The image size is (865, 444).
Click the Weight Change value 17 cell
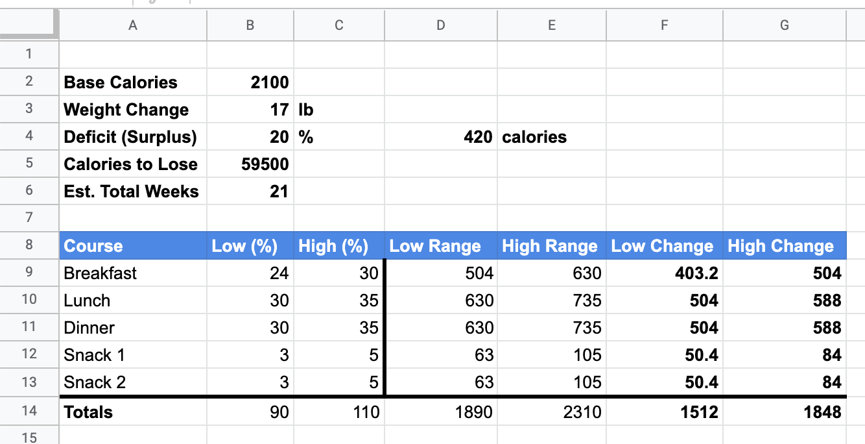click(x=250, y=110)
